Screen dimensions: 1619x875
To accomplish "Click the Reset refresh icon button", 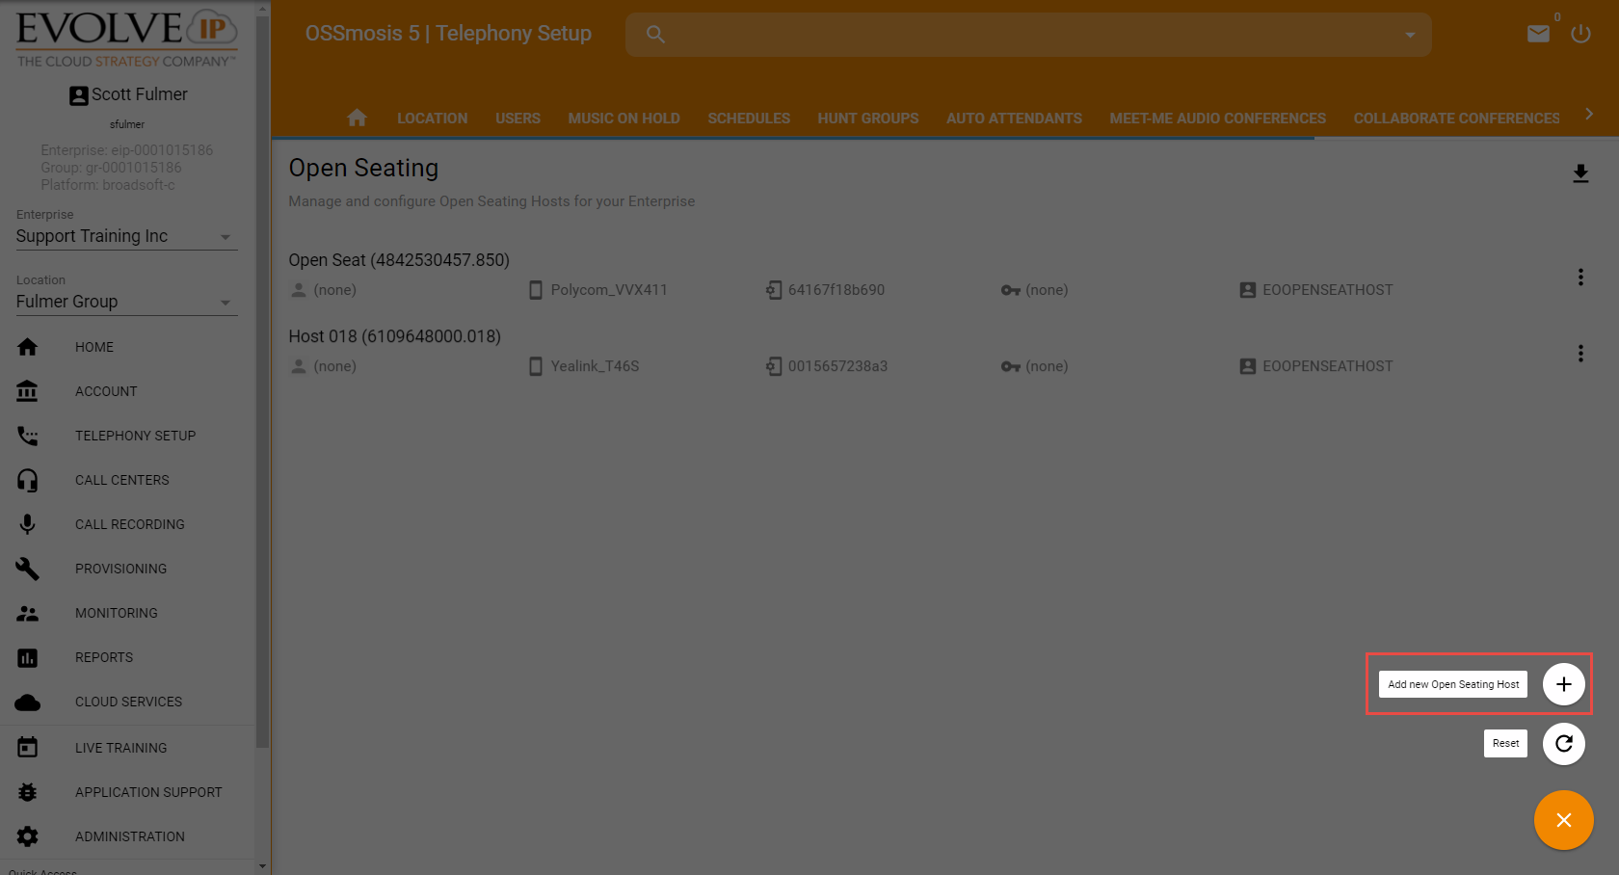I will coord(1563,744).
